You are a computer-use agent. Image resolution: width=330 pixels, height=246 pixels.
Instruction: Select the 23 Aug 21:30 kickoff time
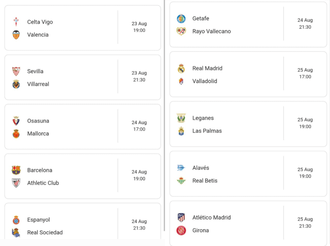(x=139, y=76)
